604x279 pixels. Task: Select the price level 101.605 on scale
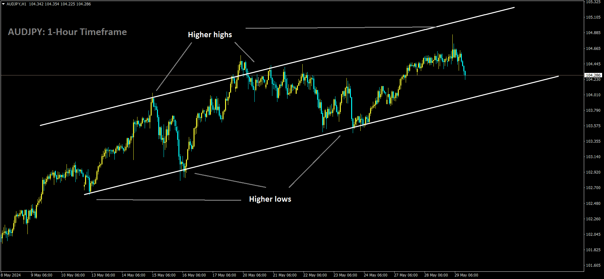pos(593,265)
